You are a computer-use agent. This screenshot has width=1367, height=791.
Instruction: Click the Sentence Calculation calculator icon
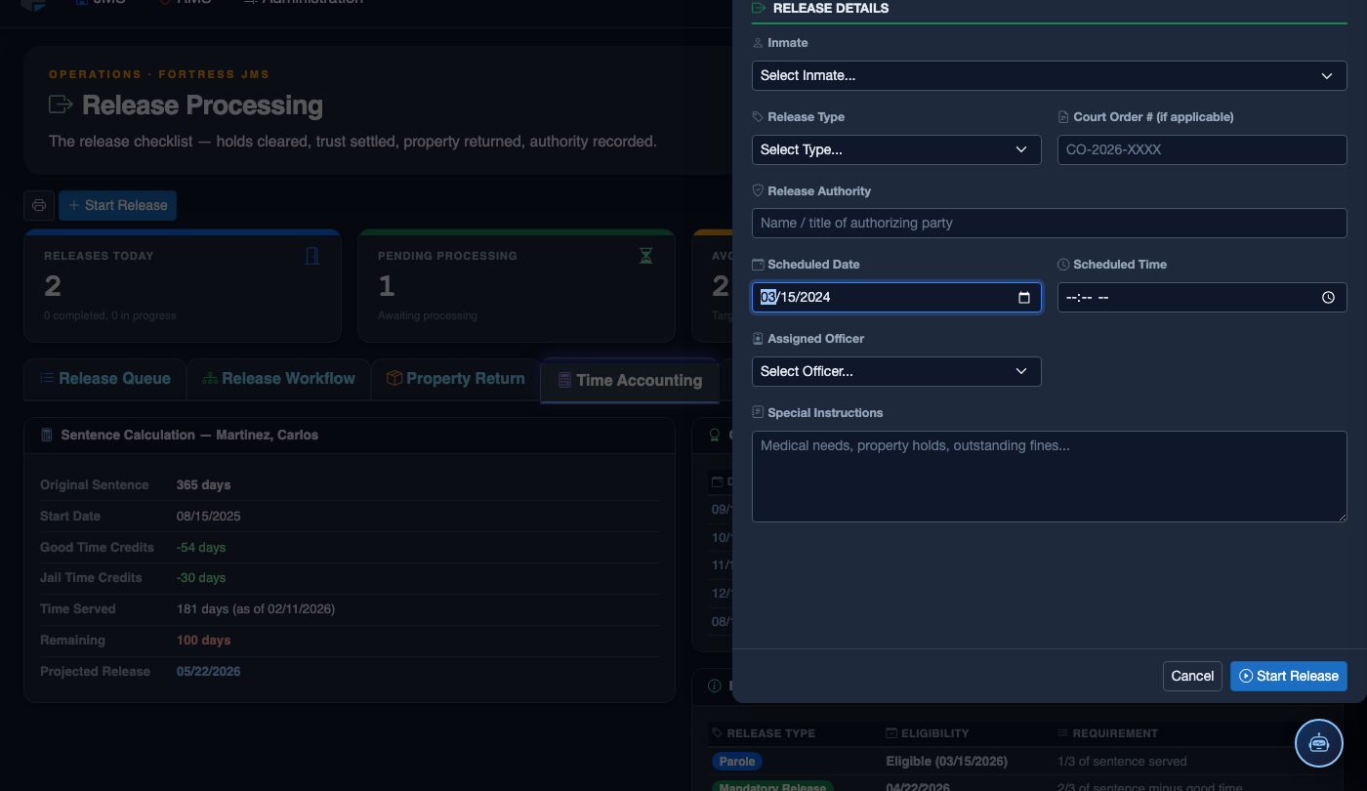46,435
